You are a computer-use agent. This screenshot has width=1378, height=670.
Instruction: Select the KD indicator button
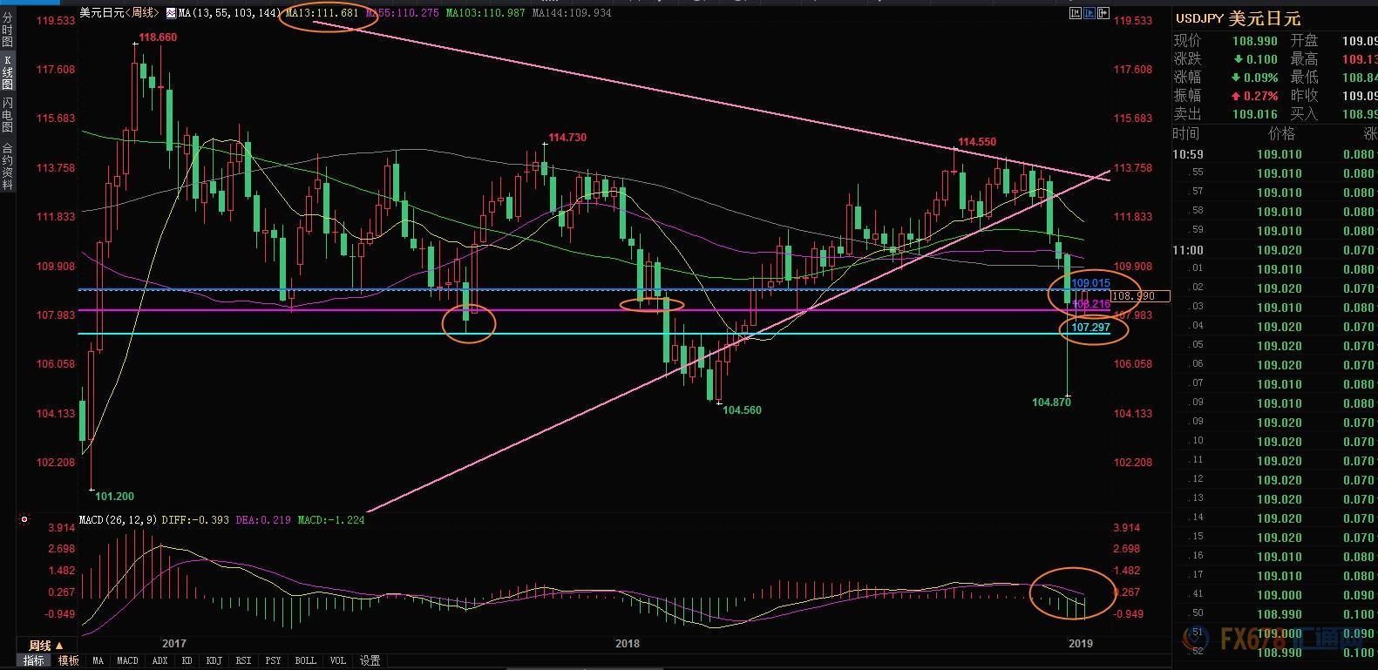point(187,661)
